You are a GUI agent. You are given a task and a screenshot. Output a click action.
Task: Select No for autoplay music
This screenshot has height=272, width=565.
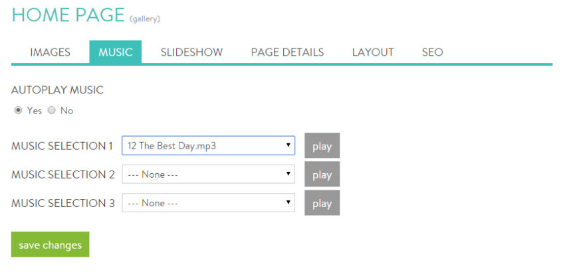[x=52, y=110]
